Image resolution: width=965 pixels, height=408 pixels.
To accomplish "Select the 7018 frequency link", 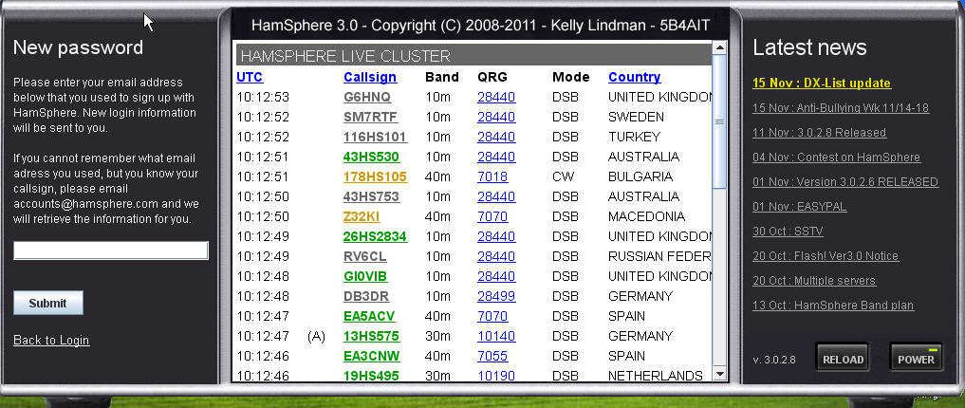I will click(492, 176).
